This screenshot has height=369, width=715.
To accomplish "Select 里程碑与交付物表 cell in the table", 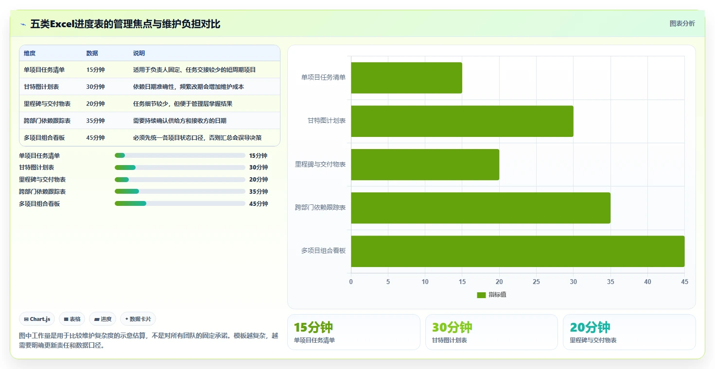I will pos(47,104).
